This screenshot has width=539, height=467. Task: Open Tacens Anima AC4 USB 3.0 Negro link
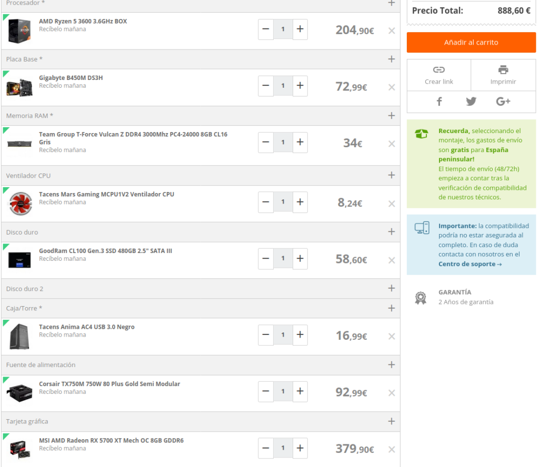[x=87, y=327]
